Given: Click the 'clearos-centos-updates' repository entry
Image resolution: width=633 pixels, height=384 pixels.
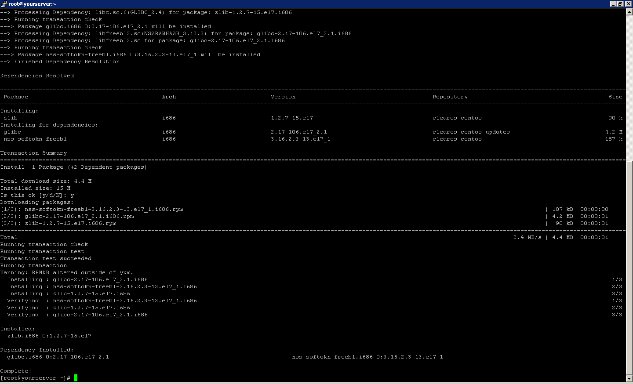Looking at the screenshot, I should [471, 132].
